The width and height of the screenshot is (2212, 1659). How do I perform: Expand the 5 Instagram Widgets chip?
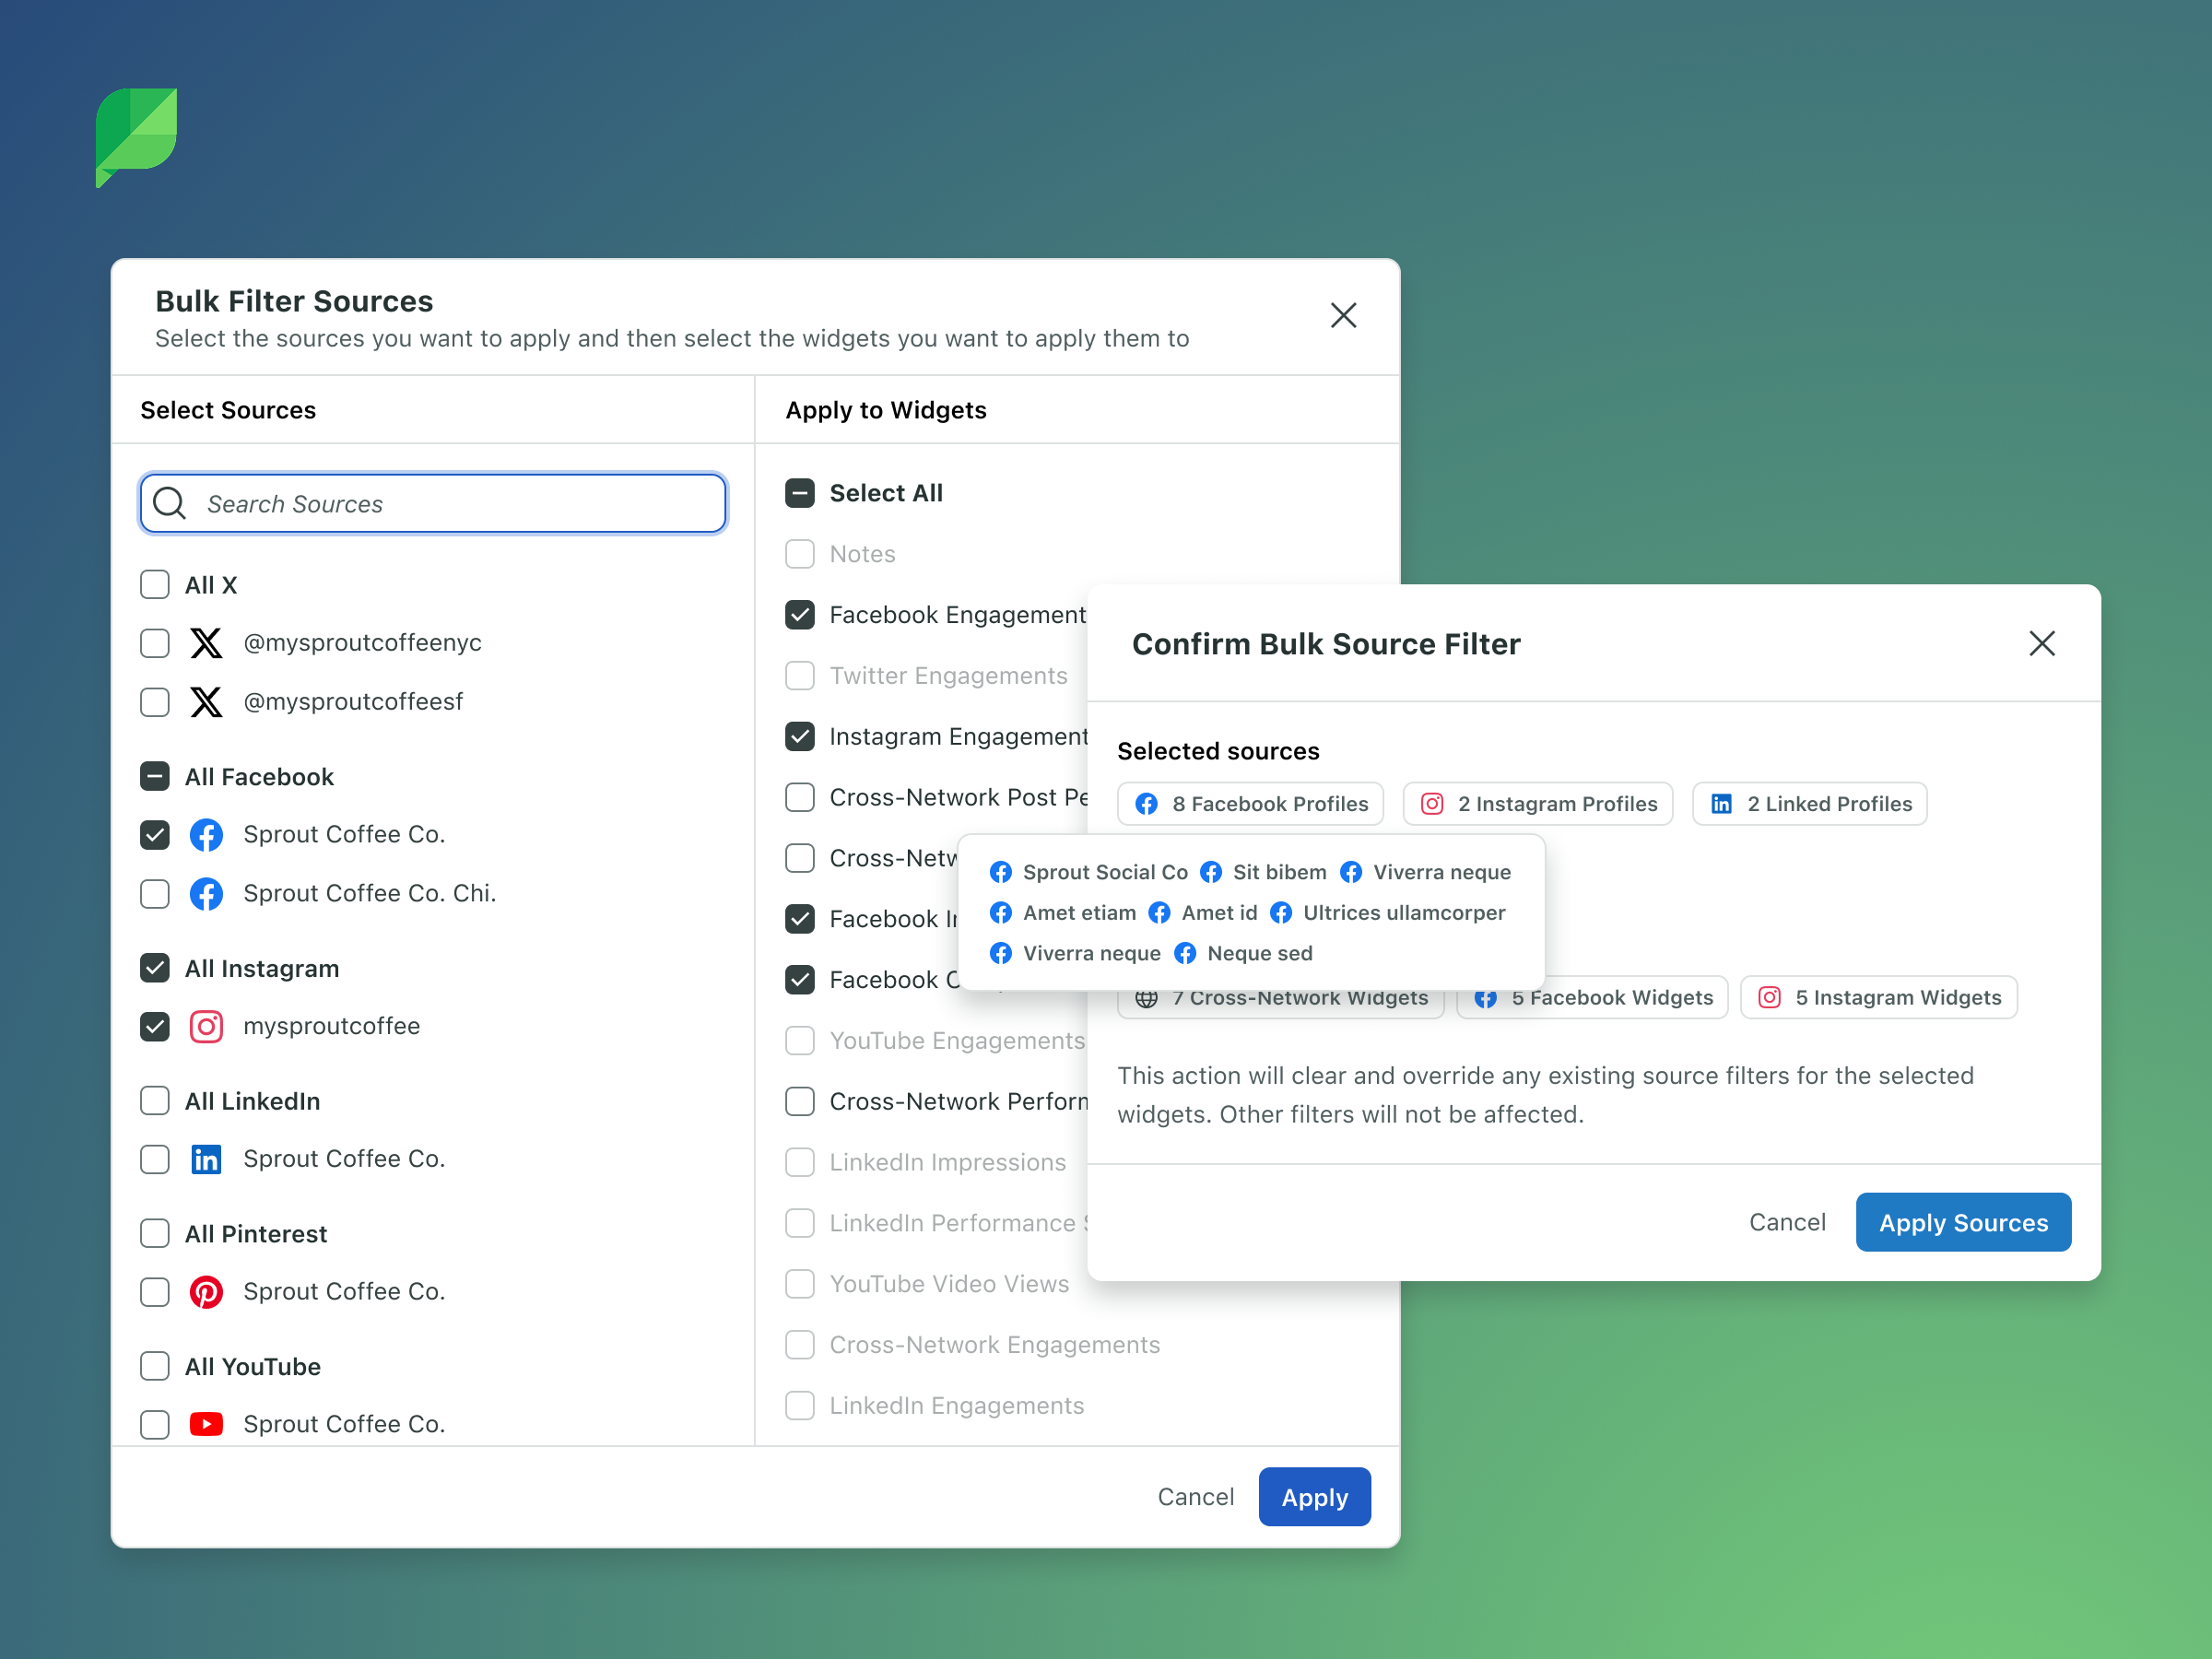(1878, 998)
